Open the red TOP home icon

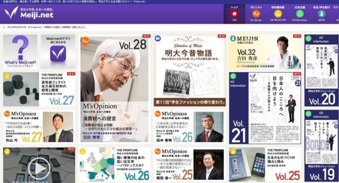pos(234,14)
